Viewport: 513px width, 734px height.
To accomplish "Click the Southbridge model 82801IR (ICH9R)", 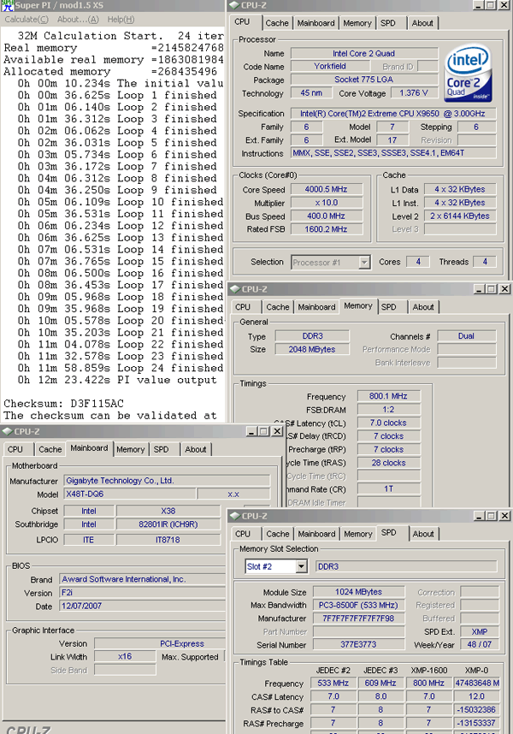I will coord(168,524).
